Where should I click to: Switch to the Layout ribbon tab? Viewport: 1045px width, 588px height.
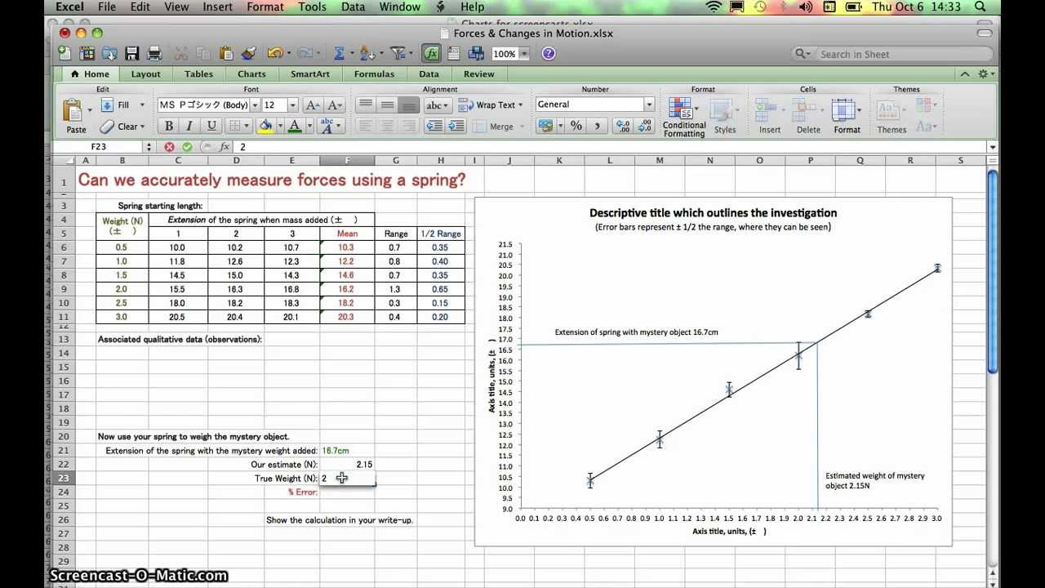[x=146, y=74]
